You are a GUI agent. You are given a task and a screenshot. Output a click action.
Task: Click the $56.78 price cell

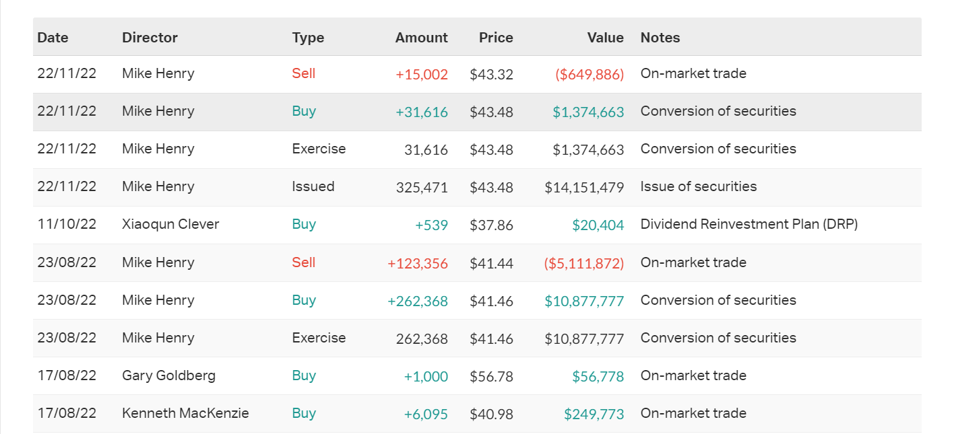pos(491,376)
